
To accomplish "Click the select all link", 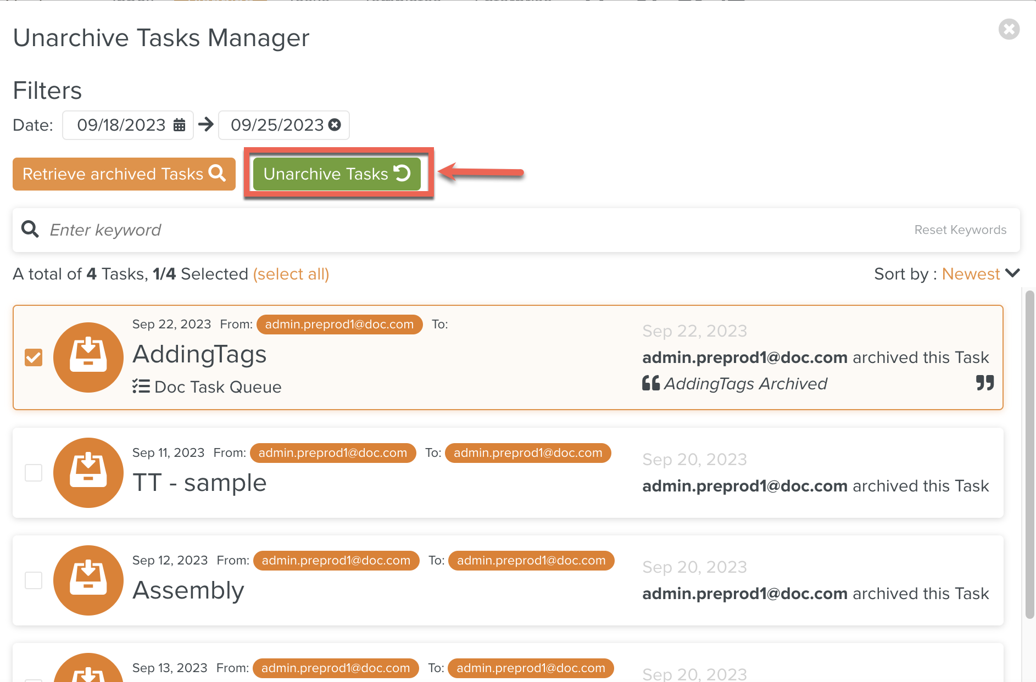I will (291, 274).
